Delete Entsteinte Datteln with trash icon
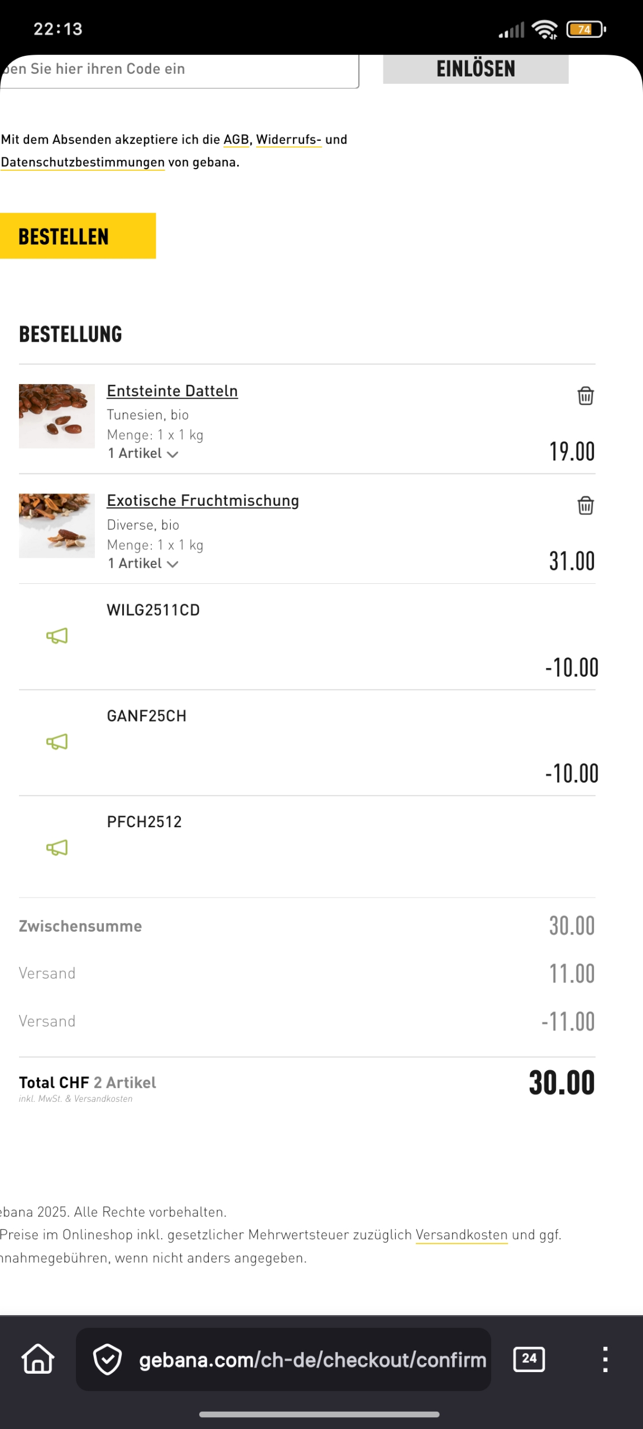Image resolution: width=643 pixels, height=1429 pixels. pyautogui.click(x=585, y=396)
